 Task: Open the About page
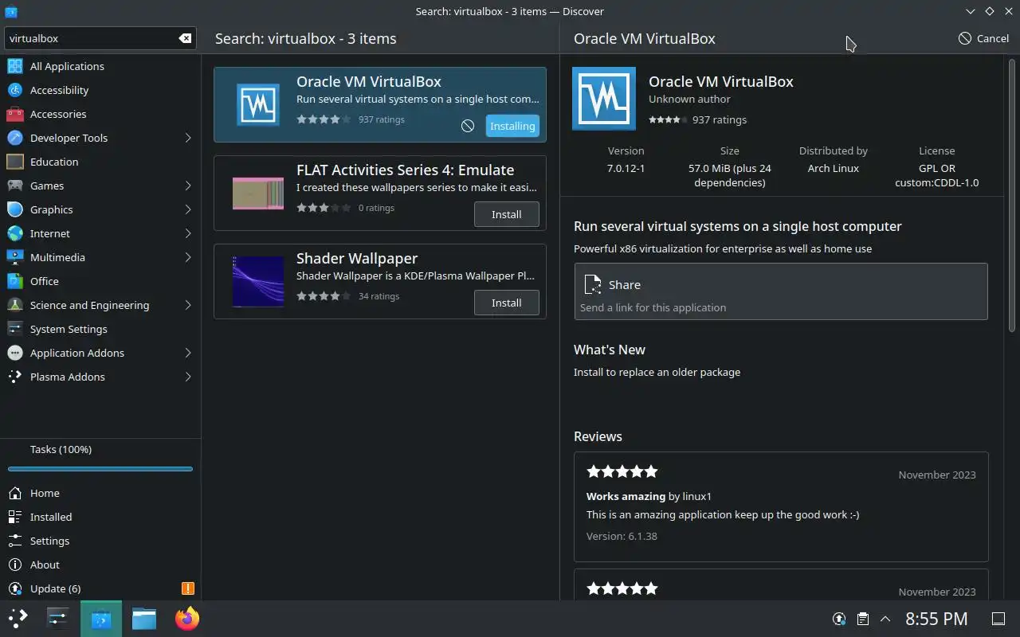(x=100, y=565)
